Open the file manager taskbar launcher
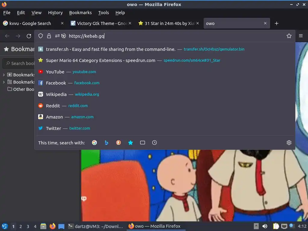Image resolution: width=308 pixels, height=231 pixels. [43, 226]
